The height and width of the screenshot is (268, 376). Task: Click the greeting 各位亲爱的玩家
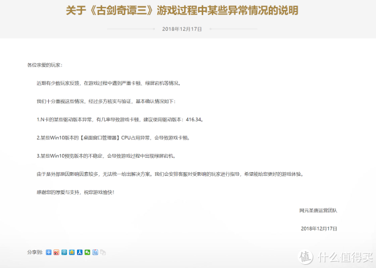pyautogui.click(x=44, y=65)
